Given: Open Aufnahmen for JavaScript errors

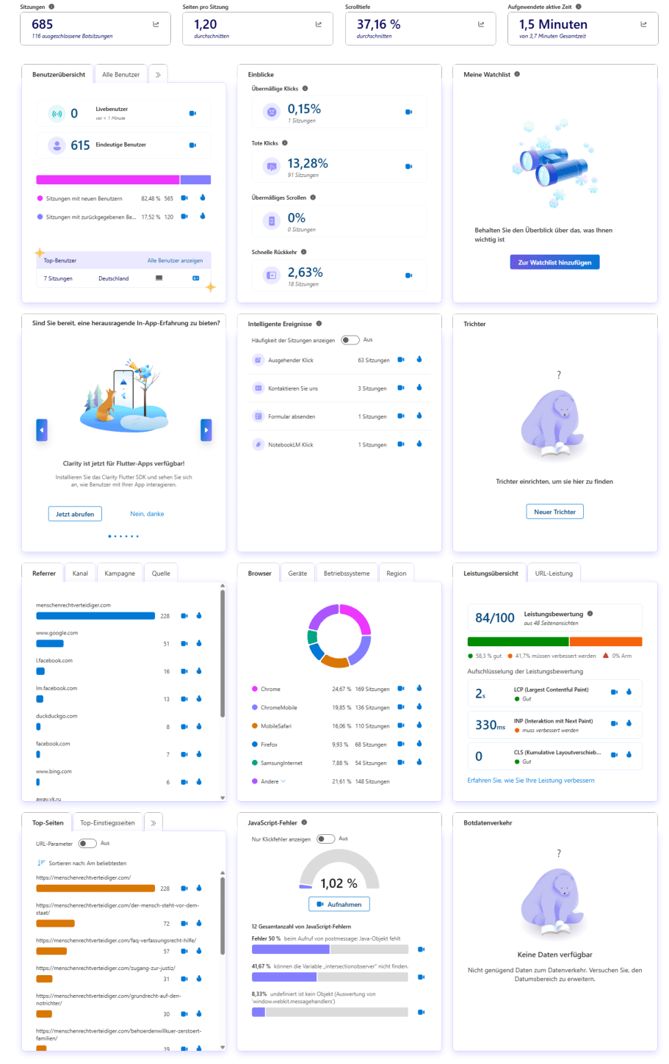Looking at the screenshot, I should [339, 905].
